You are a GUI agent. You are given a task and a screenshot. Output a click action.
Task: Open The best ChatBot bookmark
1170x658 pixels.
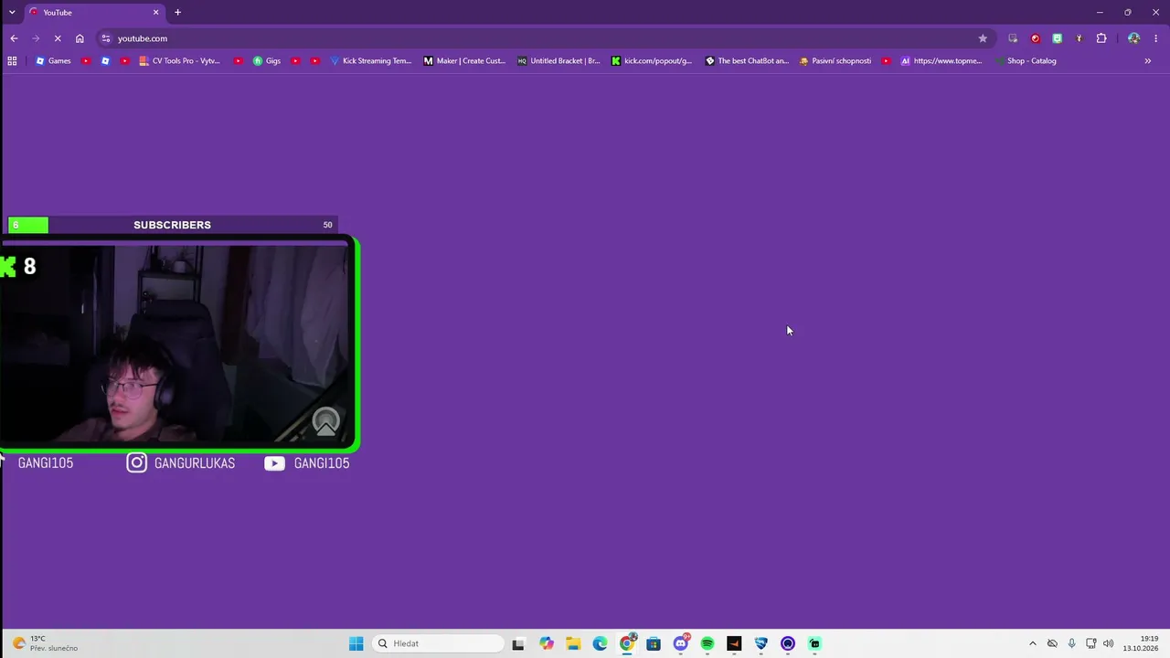(x=747, y=61)
